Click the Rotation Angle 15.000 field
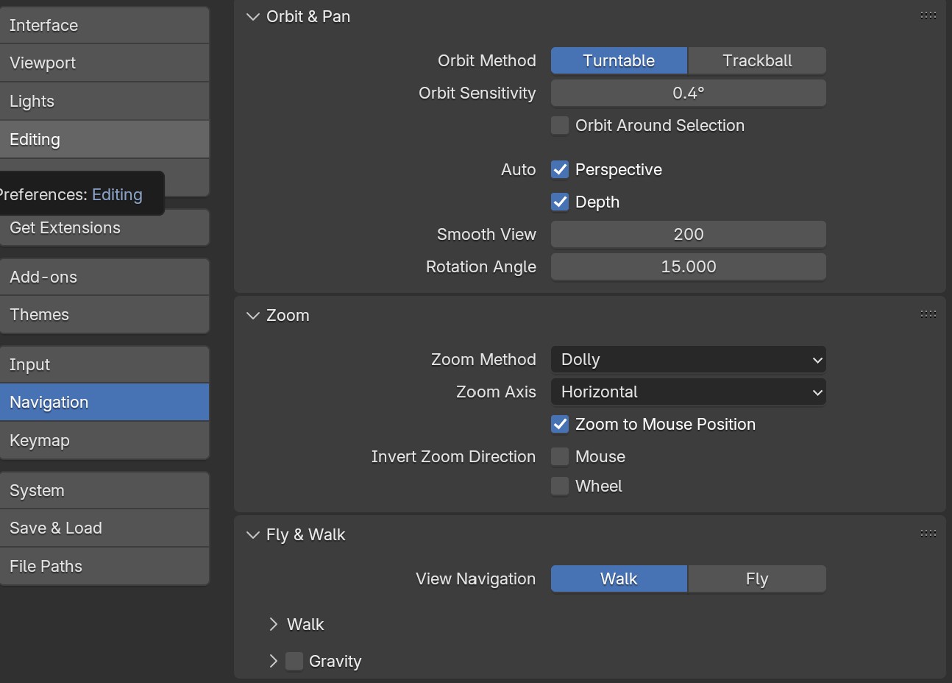The width and height of the screenshot is (952, 683). pos(689,267)
